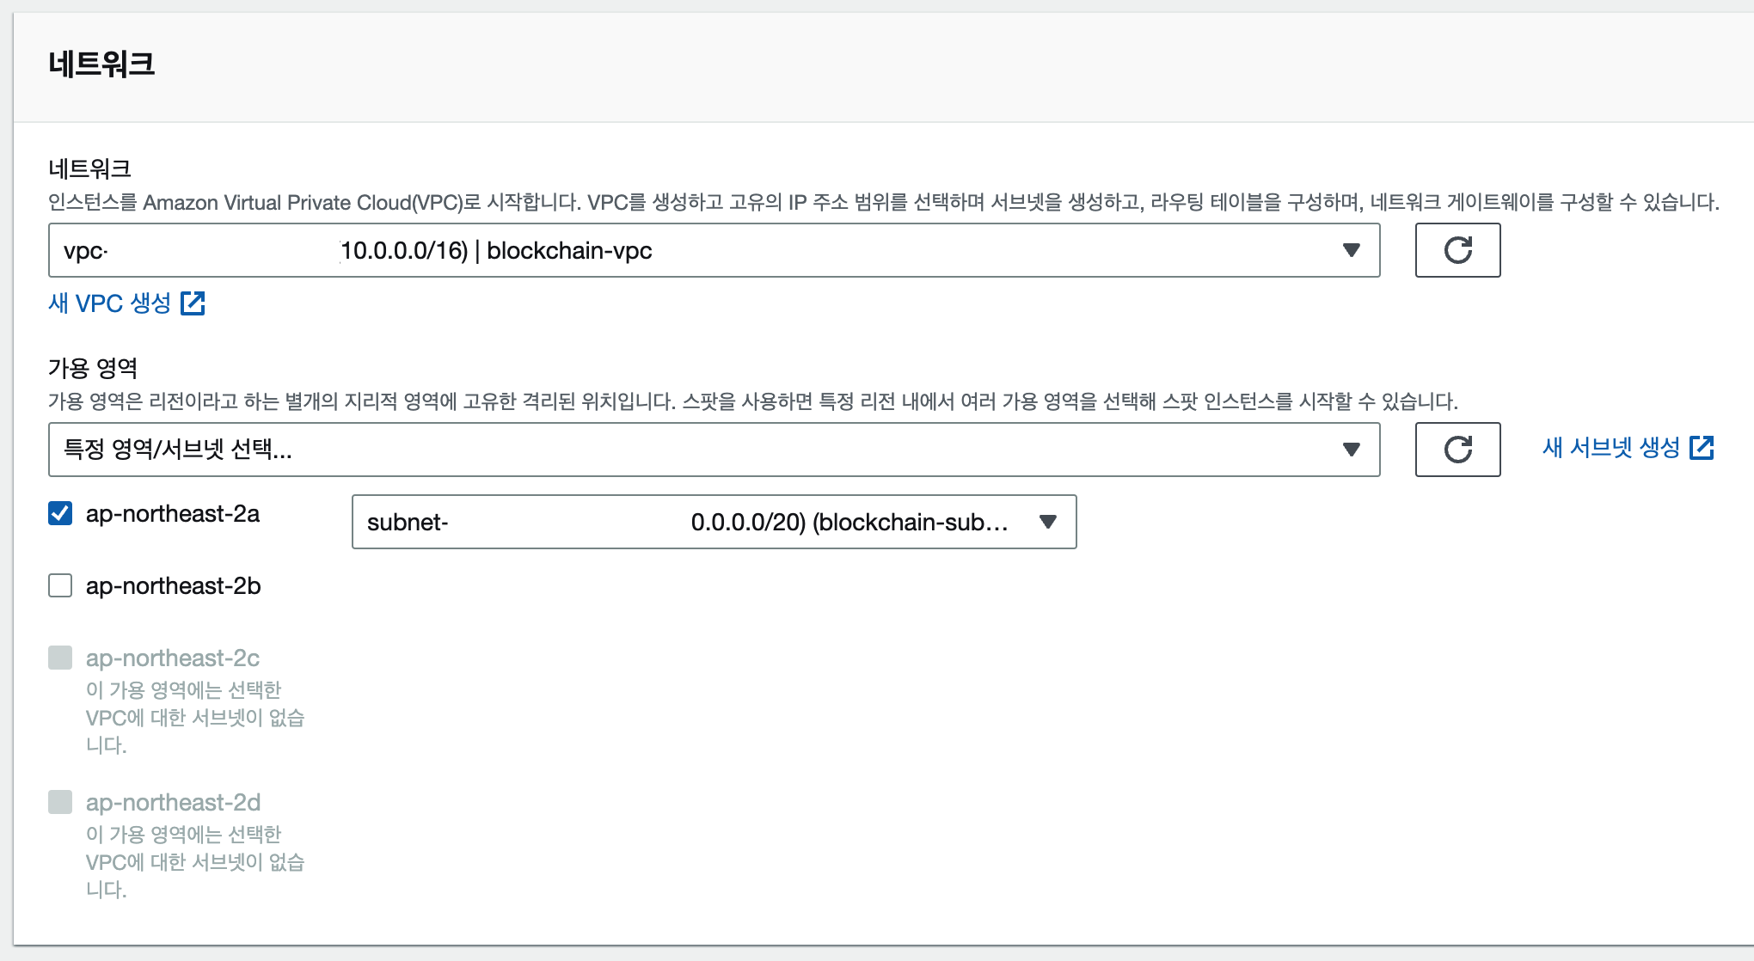Click the ap-northeast-2c zone label
Viewport: 1754px width, 961px height.
[173, 658]
